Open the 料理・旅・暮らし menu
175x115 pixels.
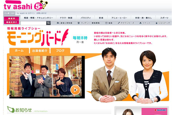(x=143, y=18)
